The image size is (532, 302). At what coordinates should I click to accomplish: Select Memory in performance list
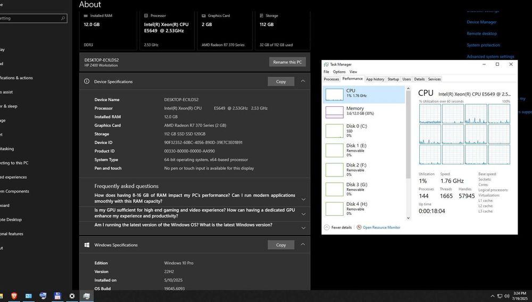[x=364, y=112]
